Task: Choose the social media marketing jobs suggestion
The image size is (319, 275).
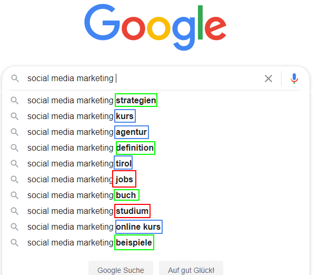Action: [x=156, y=180]
